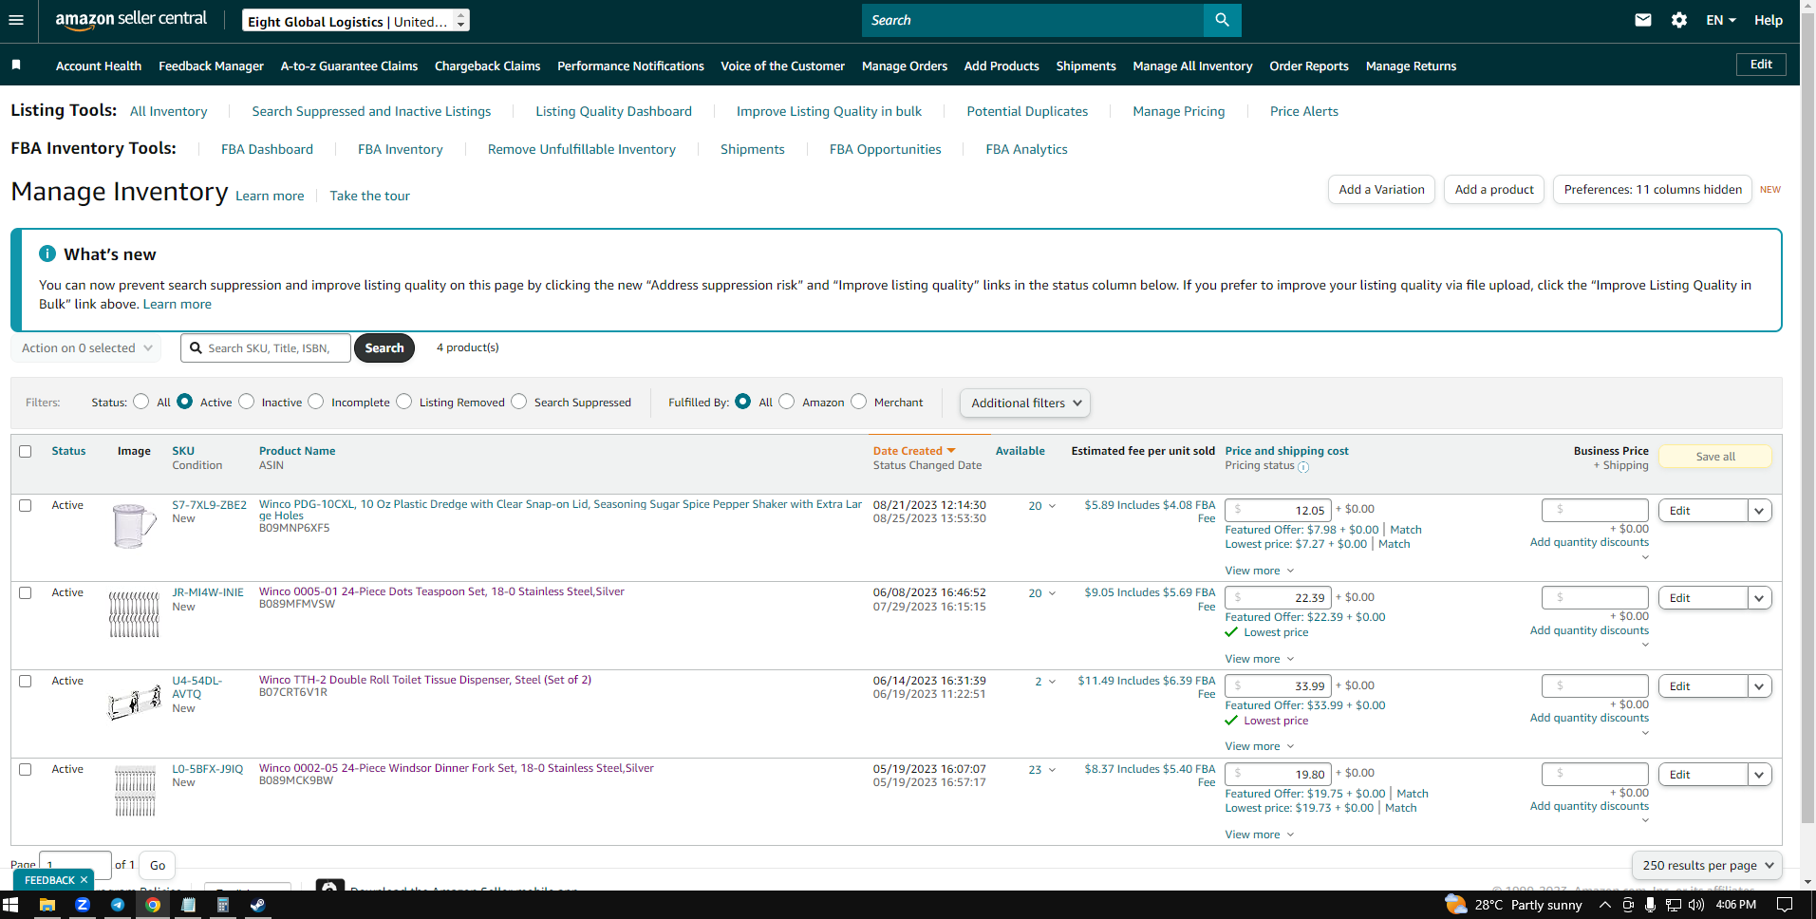The height and width of the screenshot is (919, 1816).
Task: Tick the select-all checkbox in table header
Action: pos(26,451)
